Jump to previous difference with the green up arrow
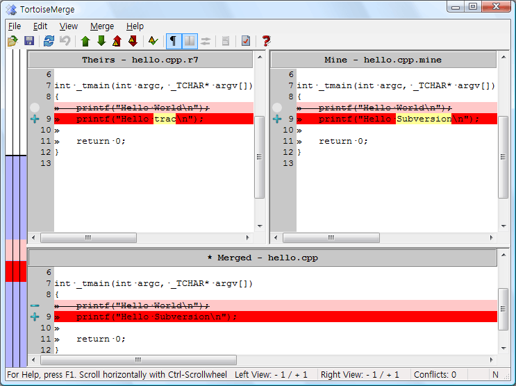Viewport: 516px width, 386px height. 85,42
